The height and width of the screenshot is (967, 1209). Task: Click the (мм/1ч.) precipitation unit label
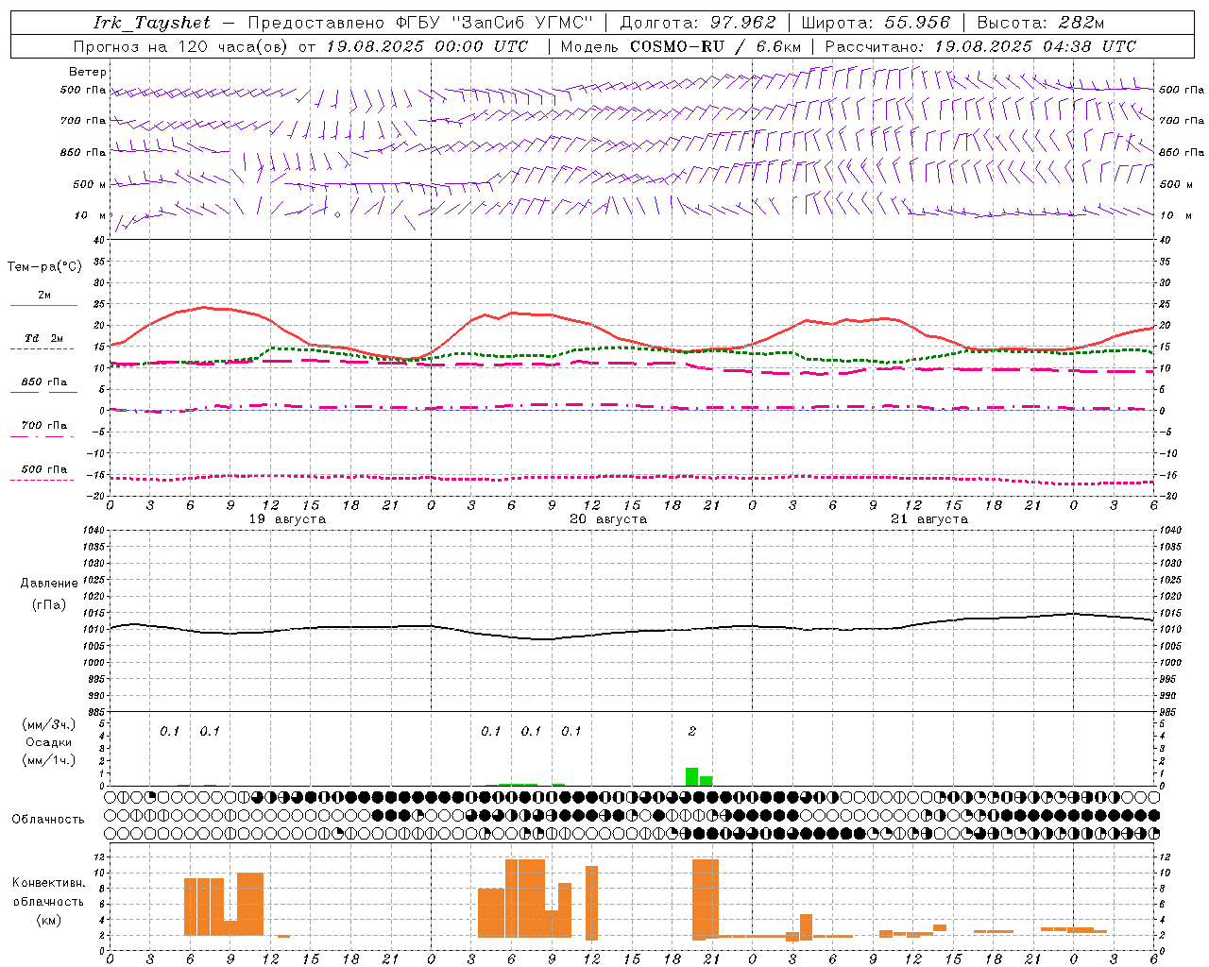(x=49, y=760)
